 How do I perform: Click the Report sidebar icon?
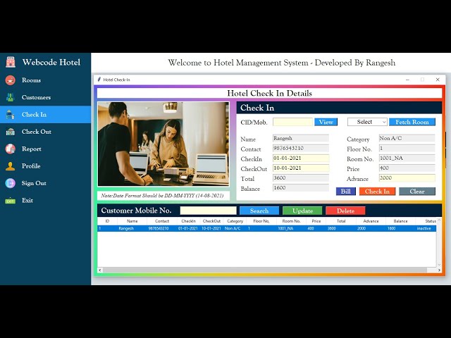[11, 149]
